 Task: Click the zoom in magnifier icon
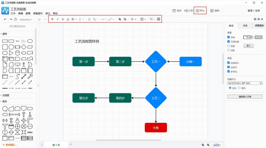click(x=203, y=145)
